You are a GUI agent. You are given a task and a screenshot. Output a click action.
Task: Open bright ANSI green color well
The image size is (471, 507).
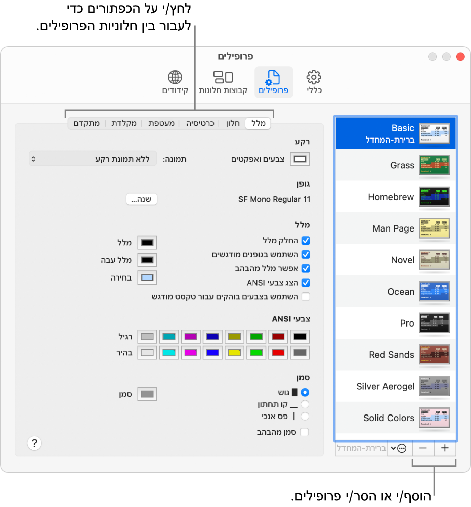(x=256, y=353)
